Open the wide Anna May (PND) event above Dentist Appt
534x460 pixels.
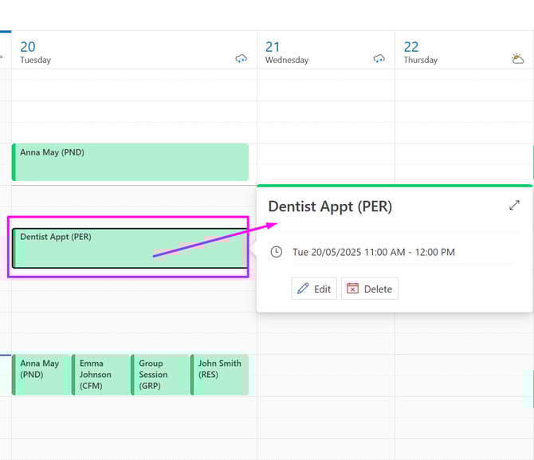click(x=130, y=162)
